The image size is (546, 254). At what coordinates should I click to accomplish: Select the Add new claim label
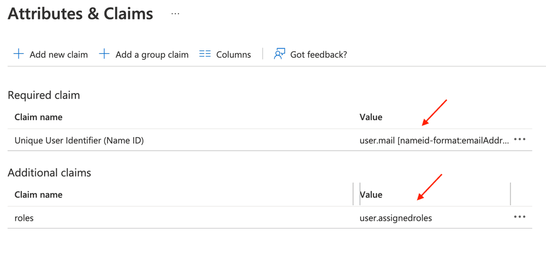58,55
